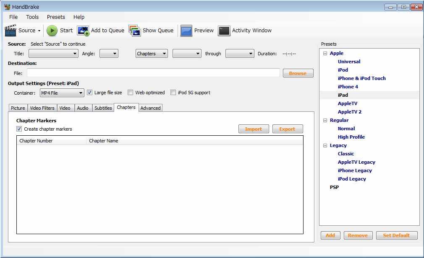Select the PSP preset
424x258 pixels.
pyautogui.click(x=334, y=187)
